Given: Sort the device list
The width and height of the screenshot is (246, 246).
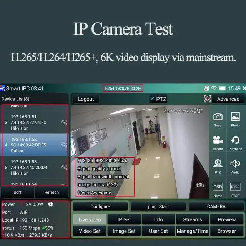Looking at the screenshot, I should pyautogui.click(x=18, y=192).
